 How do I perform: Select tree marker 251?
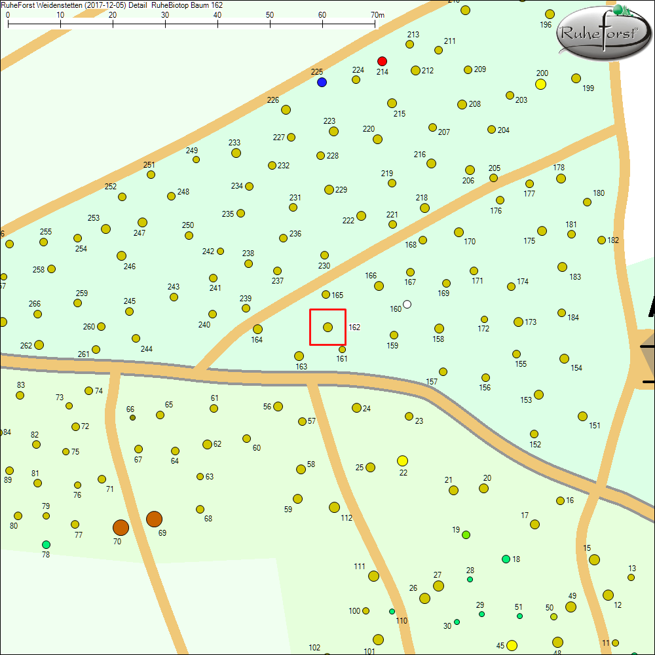151,174
